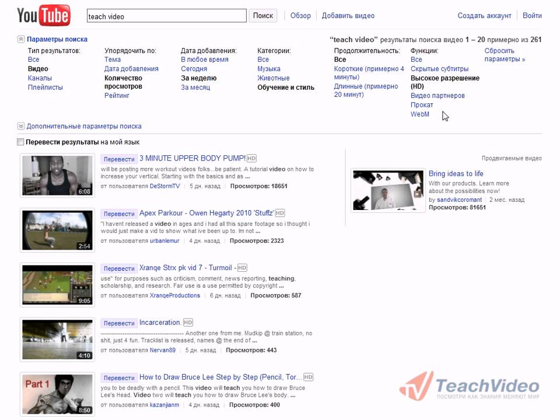
Task: Click the HD badge next to 3 MINUTE UPPER BODY PUMP
Action: pyautogui.click(x=251, y=158)
